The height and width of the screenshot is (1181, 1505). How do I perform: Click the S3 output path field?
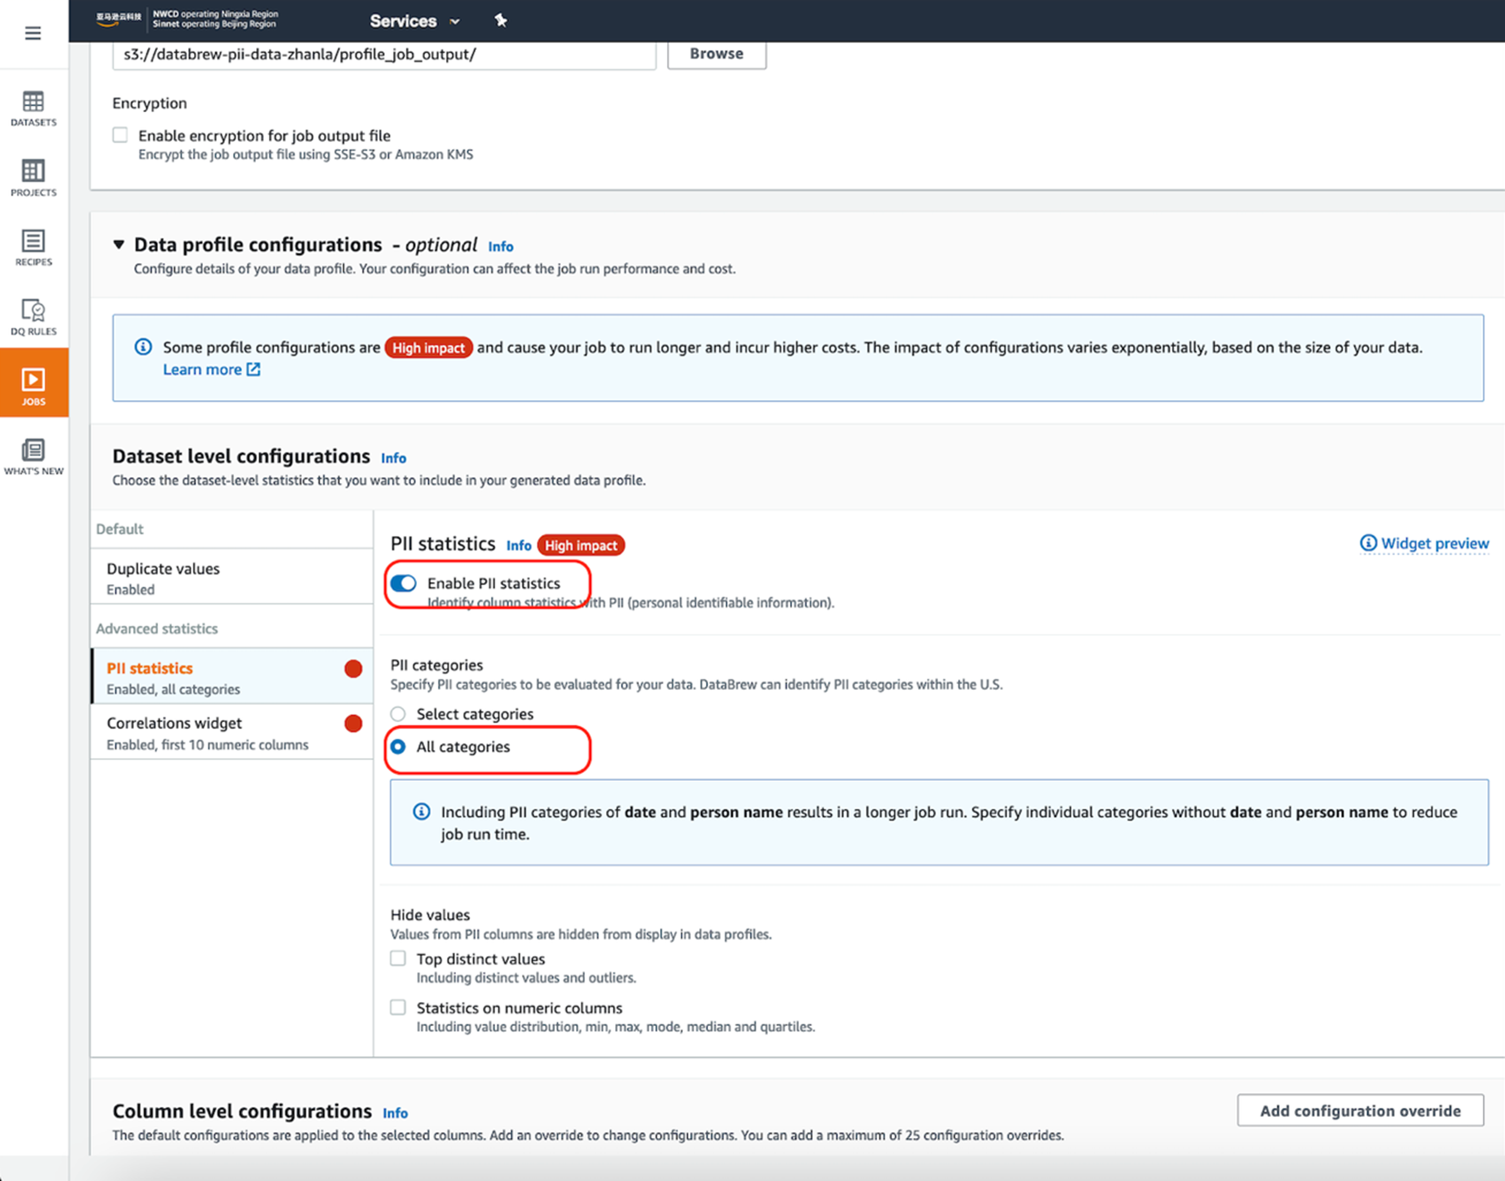[x=384, y=54]
